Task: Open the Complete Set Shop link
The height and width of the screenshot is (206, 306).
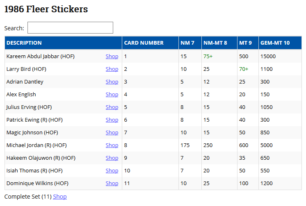Action: (60, 197)
